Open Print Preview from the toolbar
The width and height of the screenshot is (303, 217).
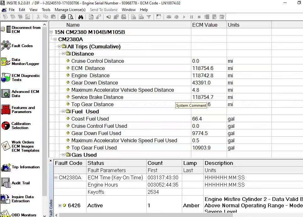(70, 17)
